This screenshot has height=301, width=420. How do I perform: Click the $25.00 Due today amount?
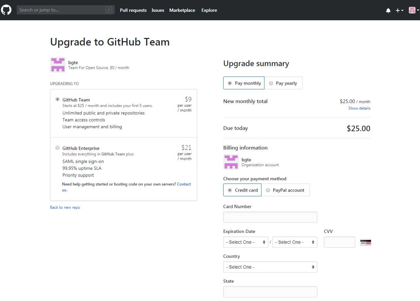click(359, 129)
